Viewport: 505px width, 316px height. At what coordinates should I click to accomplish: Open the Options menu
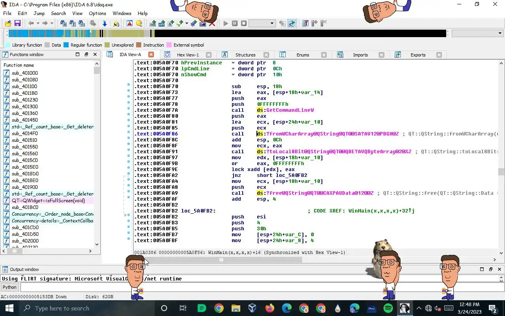tap(97, 13)
